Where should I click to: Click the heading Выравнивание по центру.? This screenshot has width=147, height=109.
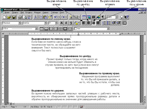coord(76,56)
